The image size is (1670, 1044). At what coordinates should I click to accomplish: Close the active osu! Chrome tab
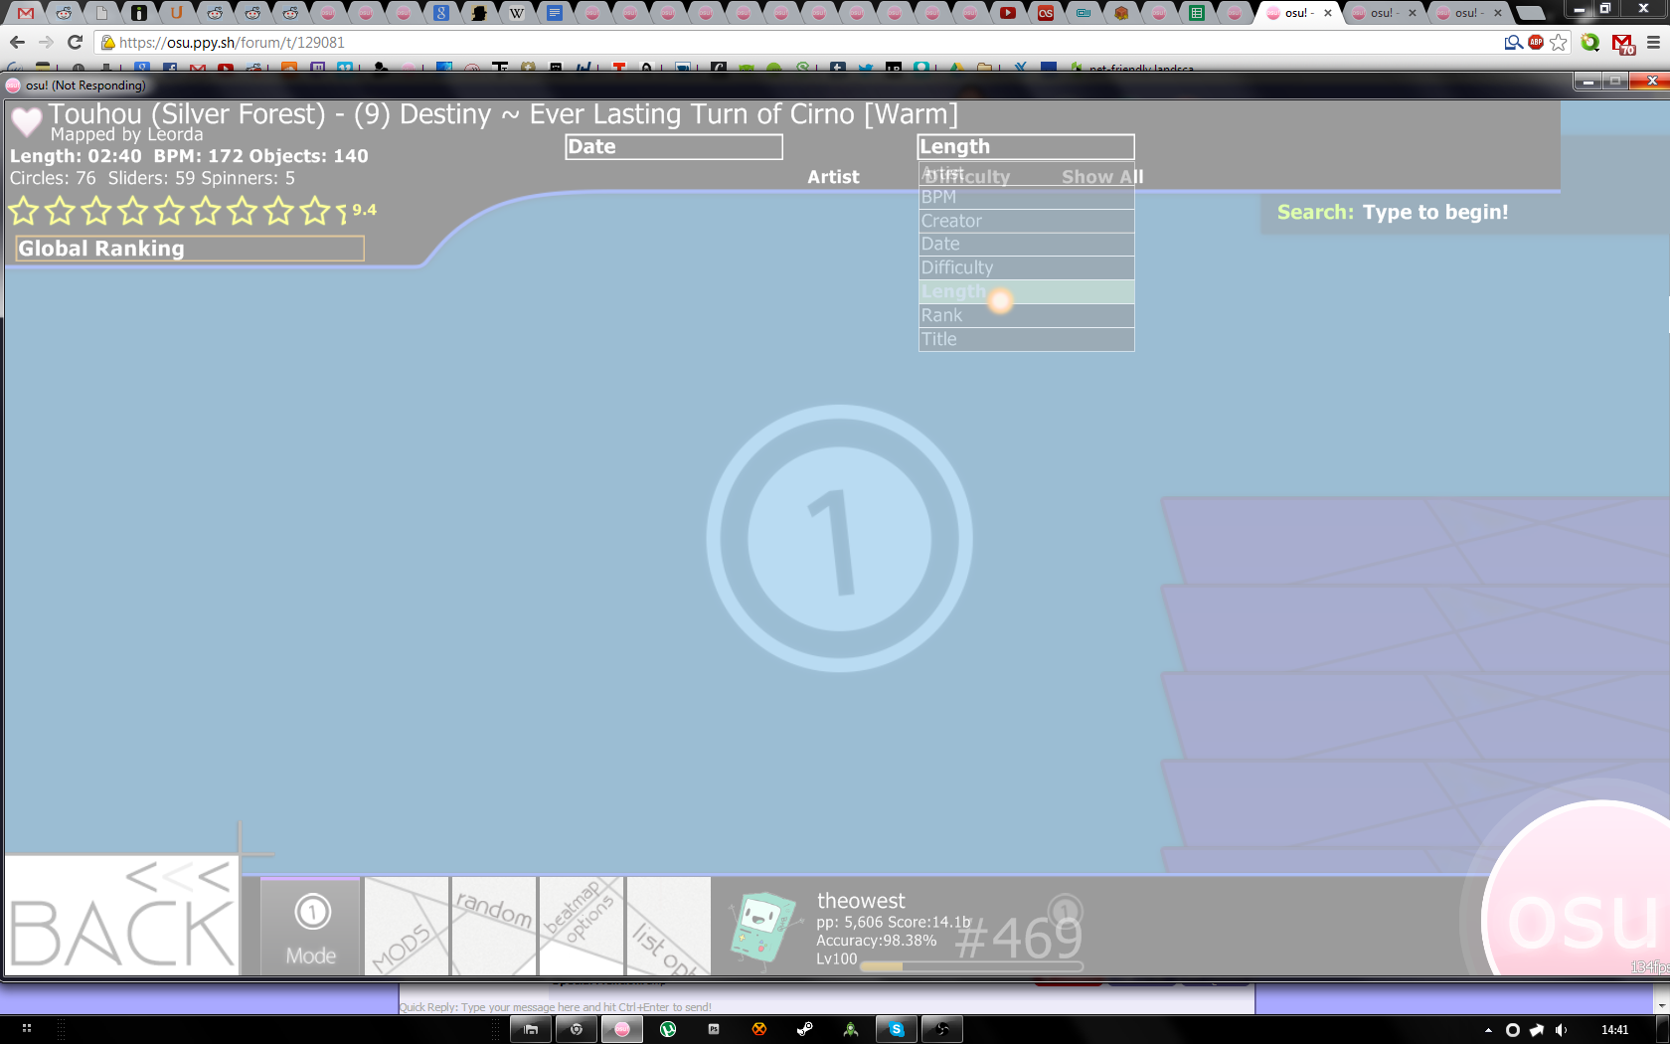pyautogui.click(x=1328, y=13)
